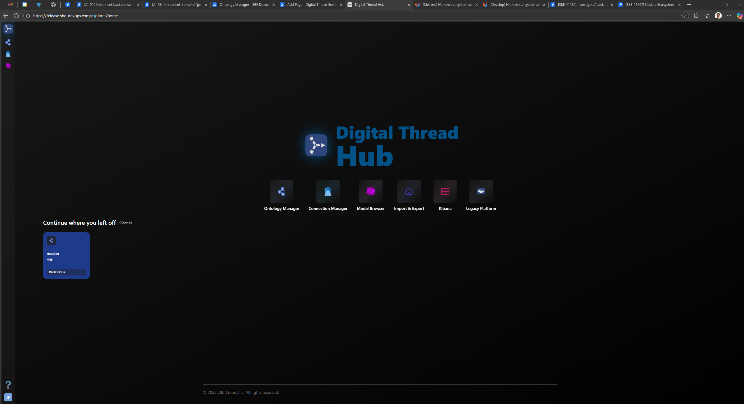Click the sidebar Connection Manager icon
This screenshot has width=744, height=404.
click(x=8, y=54)
